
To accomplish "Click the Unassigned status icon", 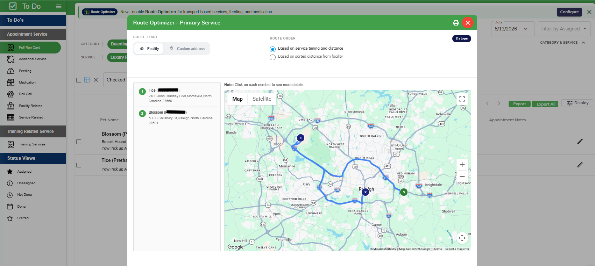I will [10, 183].
